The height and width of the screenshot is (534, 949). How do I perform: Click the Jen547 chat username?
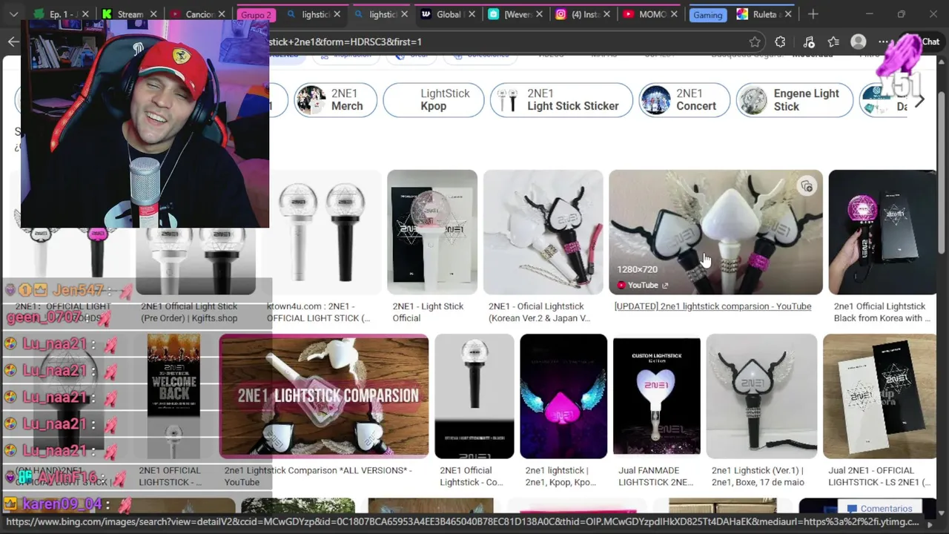pos(78,290)
